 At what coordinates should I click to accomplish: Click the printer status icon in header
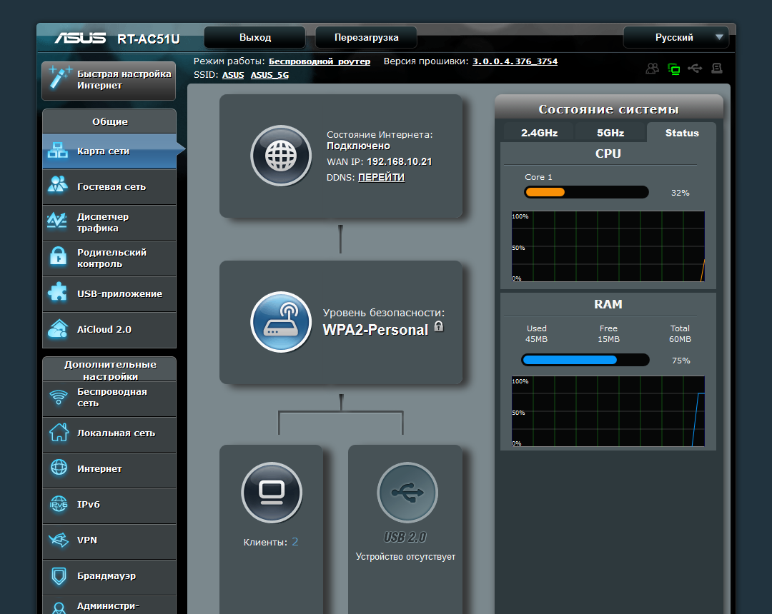point(717,69)
